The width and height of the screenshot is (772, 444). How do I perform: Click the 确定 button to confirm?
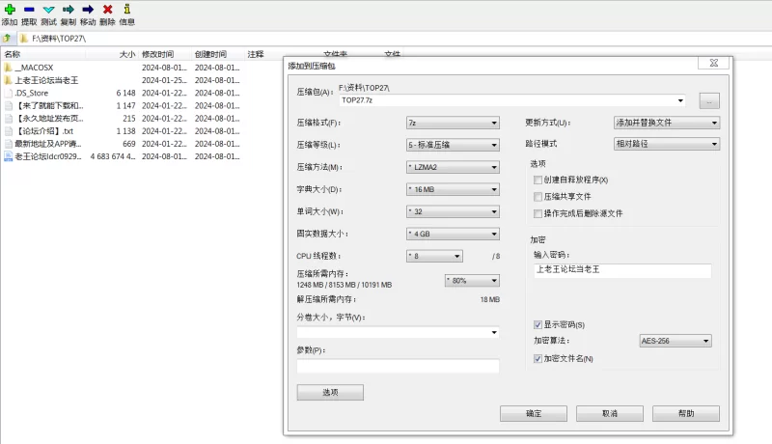pos(534,413)
